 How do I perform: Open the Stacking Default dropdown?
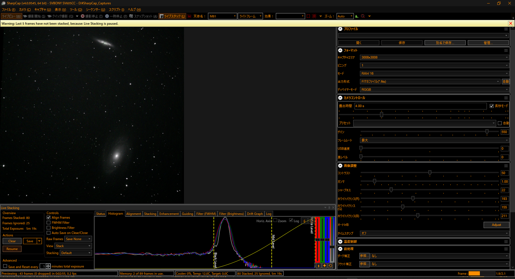(x=76, y=253)
